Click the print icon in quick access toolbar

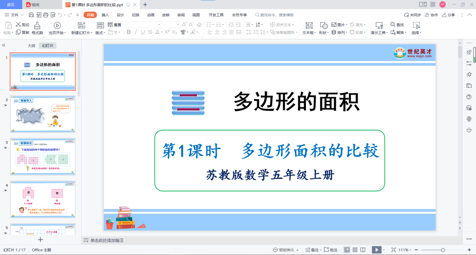click(45, 15)
